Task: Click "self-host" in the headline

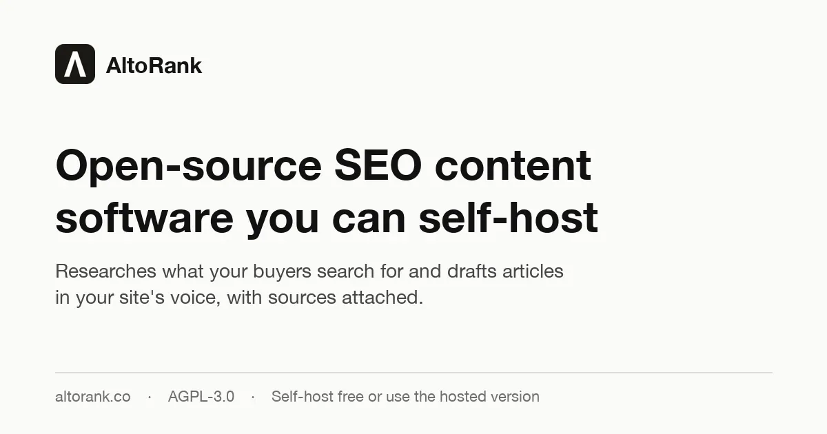Action: (508, 217)
